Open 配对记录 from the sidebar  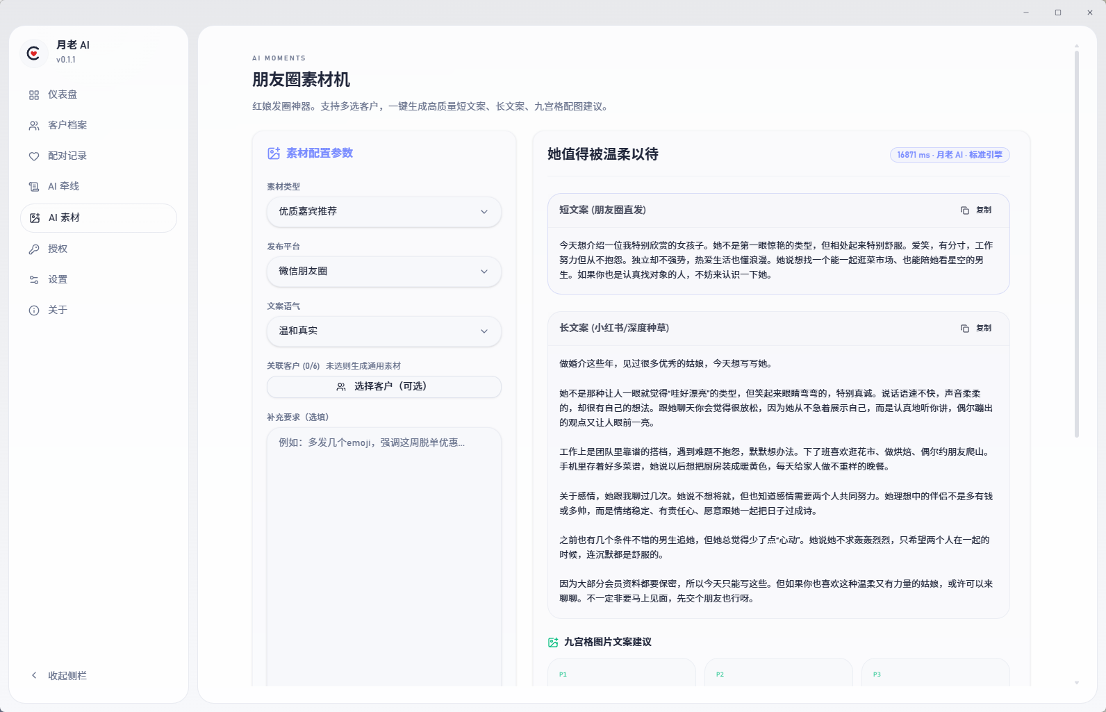pyautogui.click(x=99, y=156)
